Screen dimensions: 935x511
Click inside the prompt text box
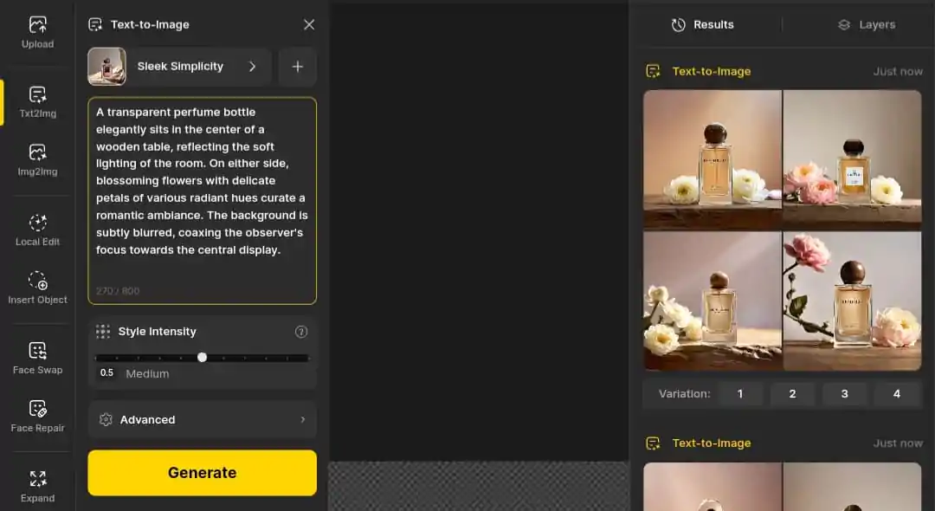tap(202, 199)
